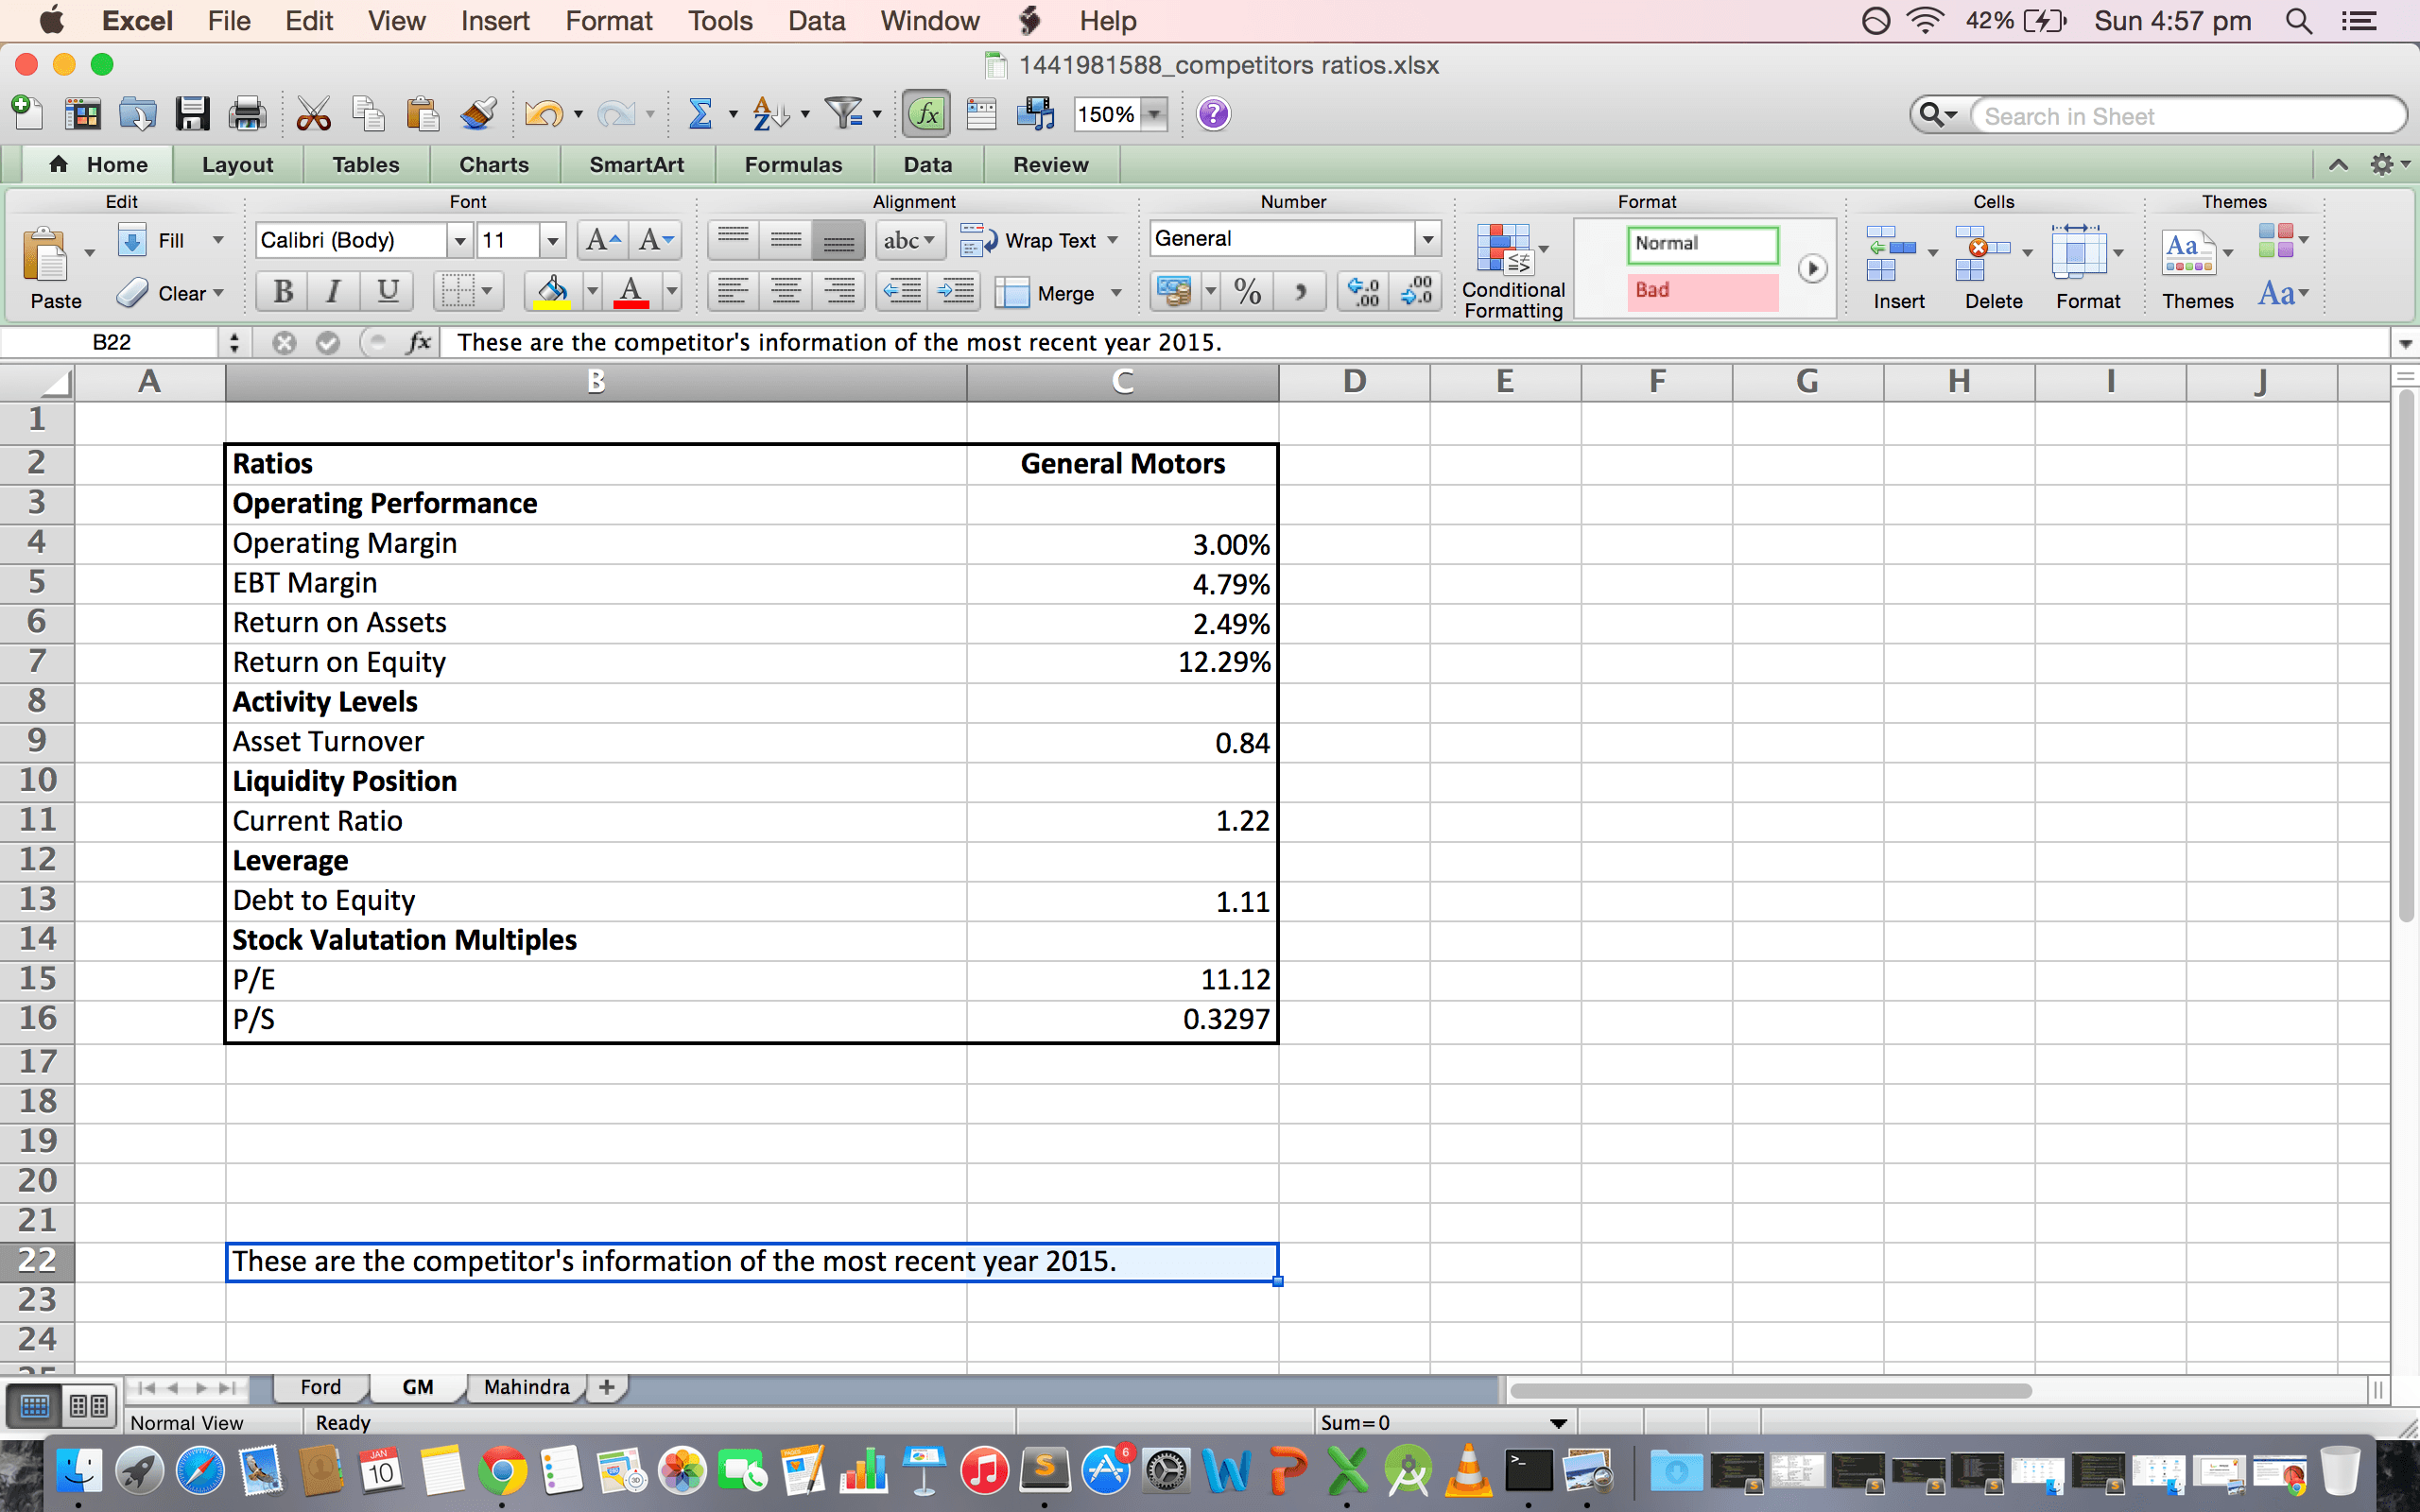Toggle Underline formatting
Screen dimensions: 2420x1512
tap(388, 292)
